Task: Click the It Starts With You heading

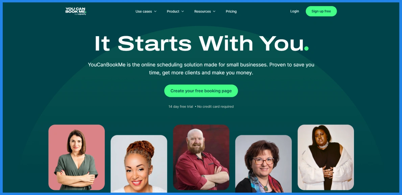Action: pyautogui.click(x=202, y=43)
